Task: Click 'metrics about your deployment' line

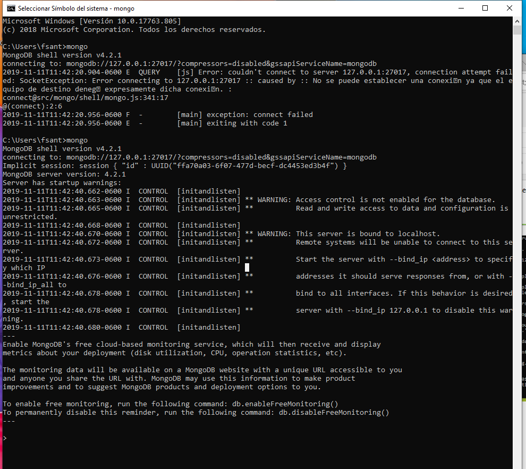Action: [x=174, y=353]
